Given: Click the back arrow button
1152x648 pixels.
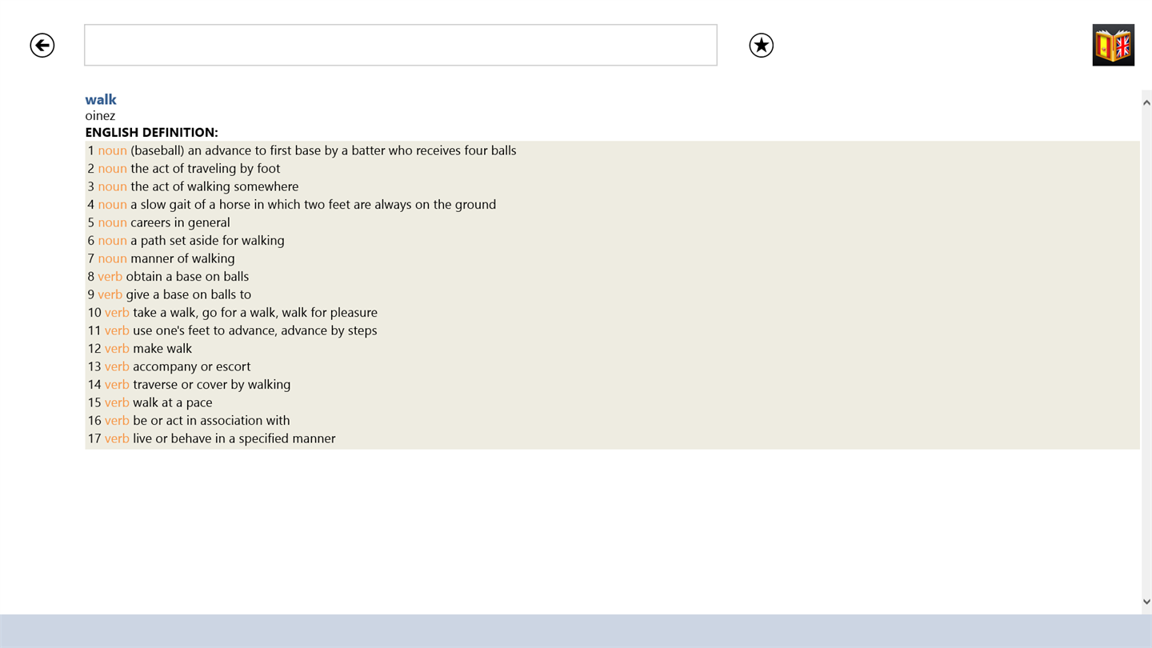Looking at the screenshot, I should tap(42, 46).
